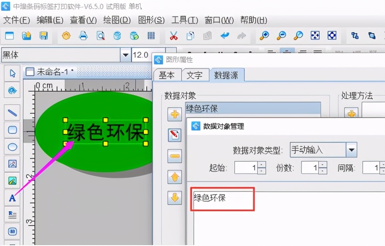Image resolution: width=385 pixels, height=246 pixels.
Task: Click the Save floppy disk icon
Action: pos(44,36)
